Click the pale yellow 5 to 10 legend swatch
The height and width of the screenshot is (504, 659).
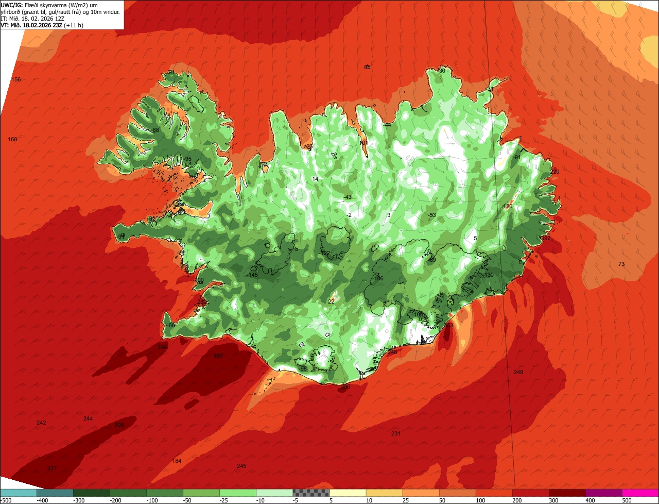point(348,493)
